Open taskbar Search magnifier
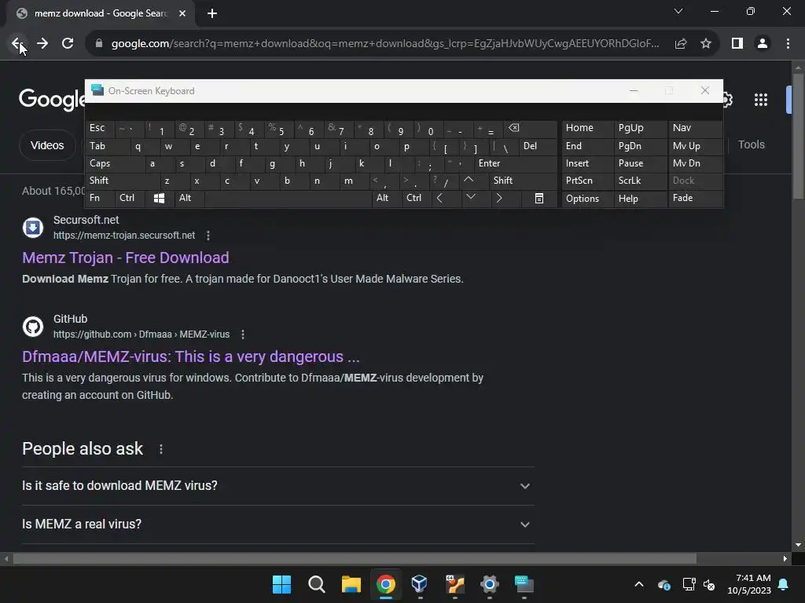The image size is (805, 603). click(x=316, y=584)
